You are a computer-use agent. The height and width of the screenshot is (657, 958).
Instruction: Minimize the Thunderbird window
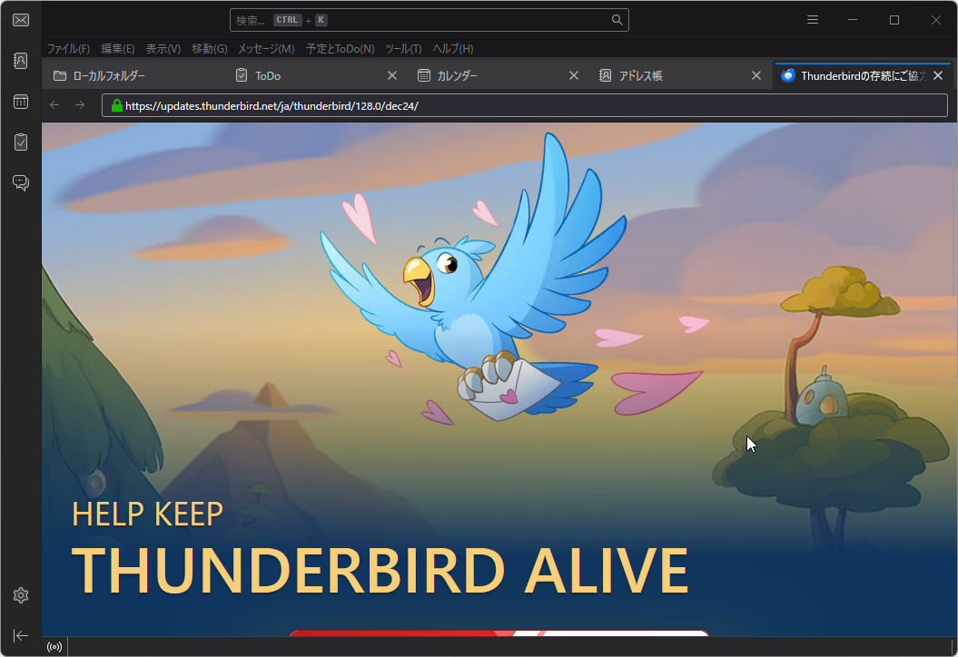pos(853,20)
